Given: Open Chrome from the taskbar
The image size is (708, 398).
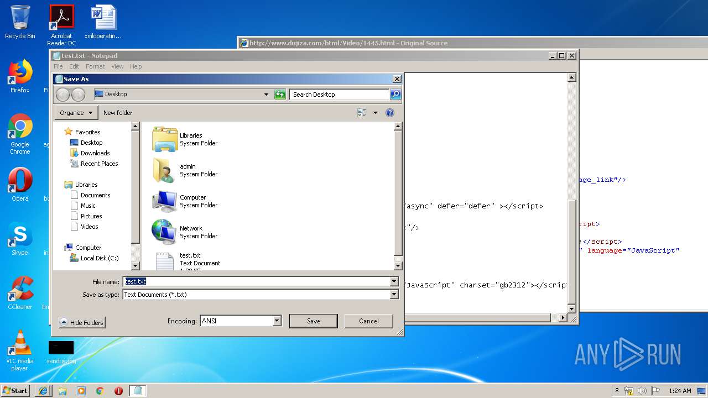Looking at the screenshot, I should [x=100, y=391].
